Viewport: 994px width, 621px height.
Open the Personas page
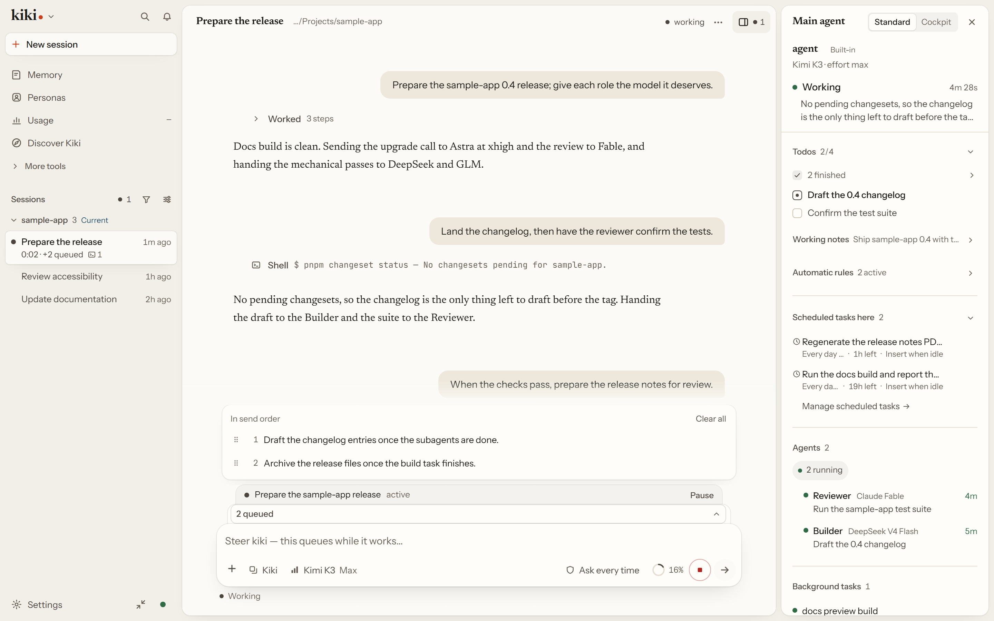pos(91,97)
